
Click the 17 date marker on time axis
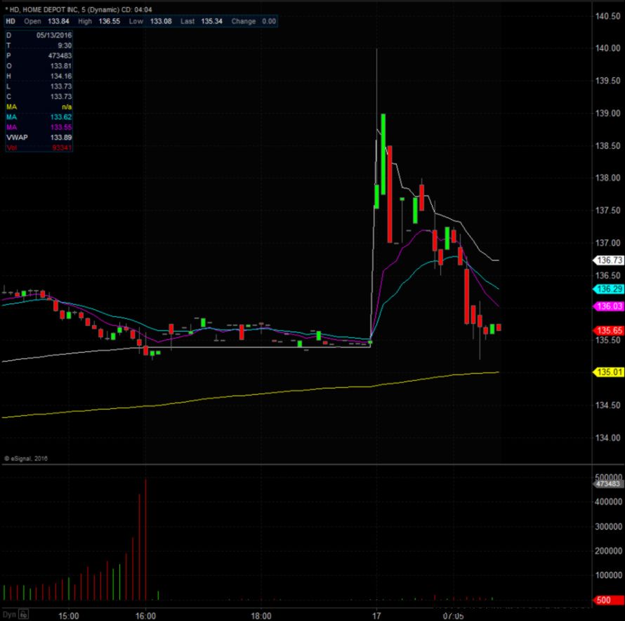pos(376,616)
